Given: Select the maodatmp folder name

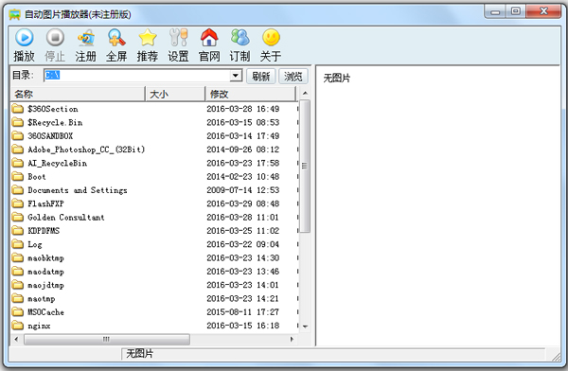Looking at the screenshot, I should coord(45,272).
